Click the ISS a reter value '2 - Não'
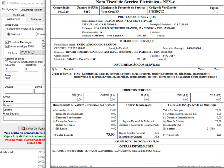Screen dimensions: 224x168 point(211,129)
